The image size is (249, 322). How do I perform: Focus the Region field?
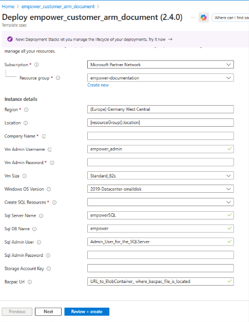coord(160,109)
